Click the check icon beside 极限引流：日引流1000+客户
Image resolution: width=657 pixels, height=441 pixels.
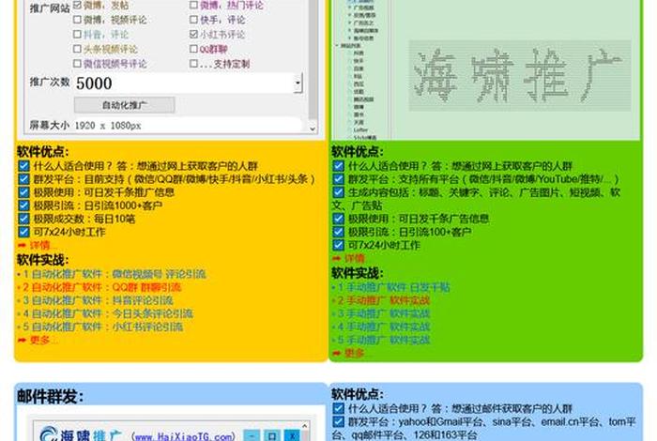(x=23, y=205)
